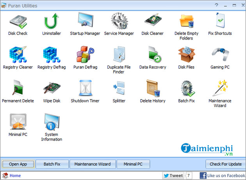Click Like us on Facebook link
This screenshot has height=180, width=246.
226,176
